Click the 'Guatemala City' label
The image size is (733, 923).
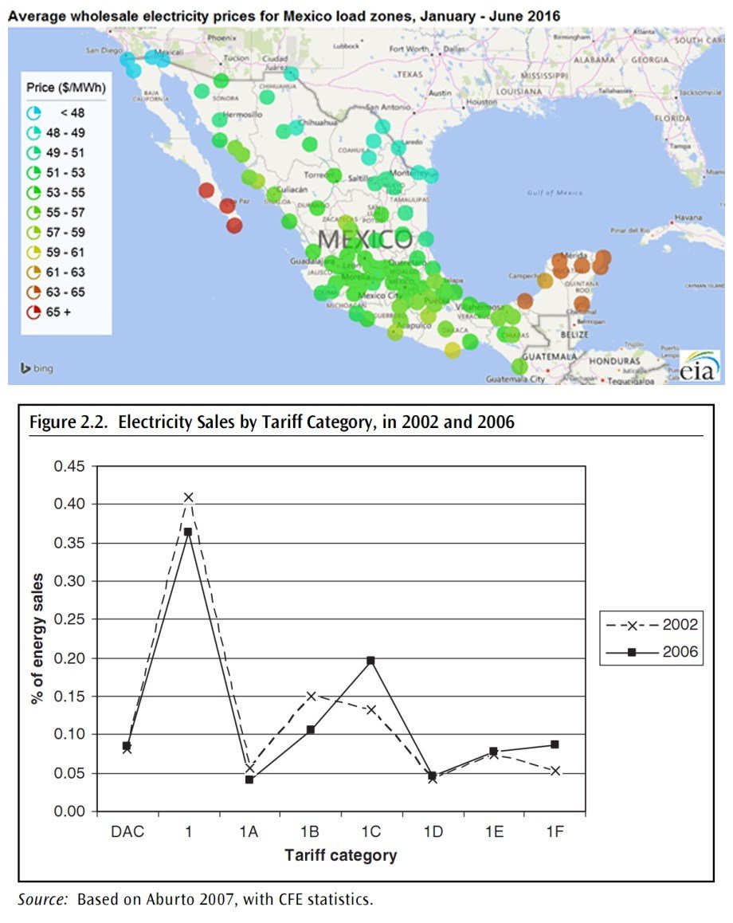pyautogui.click(x=515, y=379)
